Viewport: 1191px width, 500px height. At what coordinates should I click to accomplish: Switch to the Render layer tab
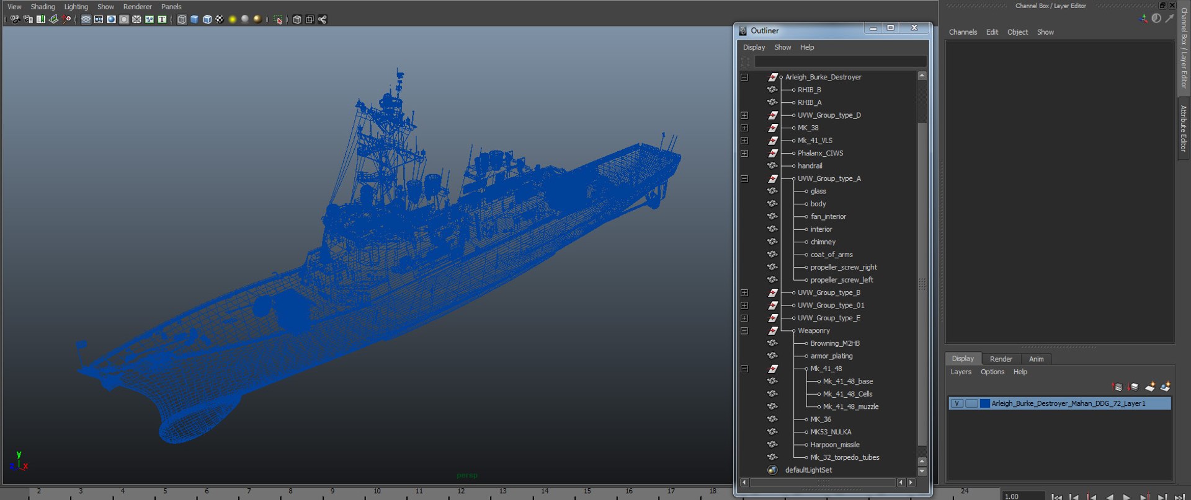point(1001,359)
